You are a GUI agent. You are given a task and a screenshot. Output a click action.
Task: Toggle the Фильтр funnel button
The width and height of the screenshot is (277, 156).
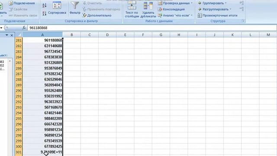pos(75,8)
